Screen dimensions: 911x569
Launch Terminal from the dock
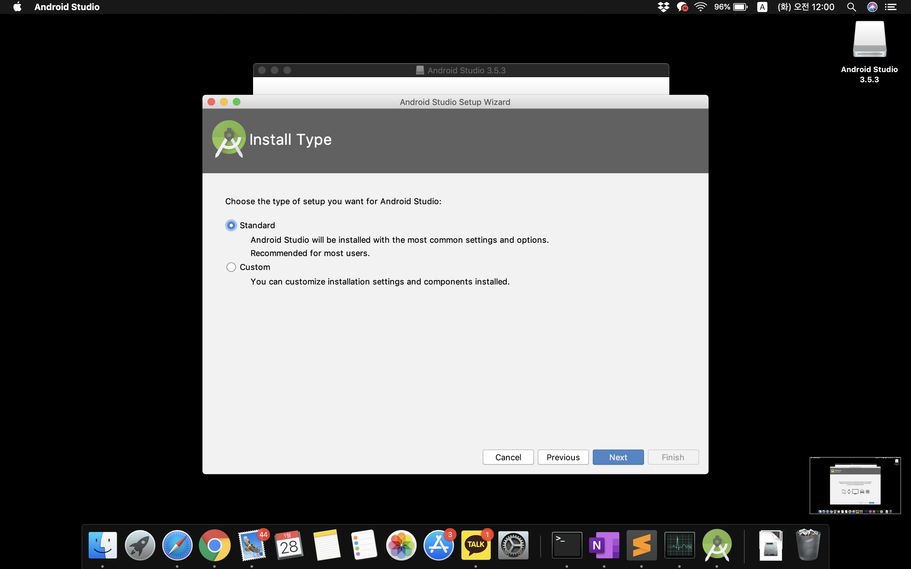pyautogui.click(x=567, y=545)
